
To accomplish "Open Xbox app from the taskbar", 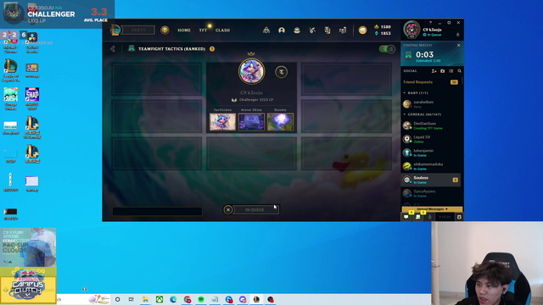I will click(x=160, y=299).
